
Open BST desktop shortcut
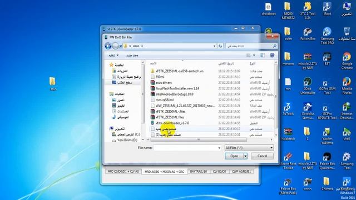pos(327,59)
